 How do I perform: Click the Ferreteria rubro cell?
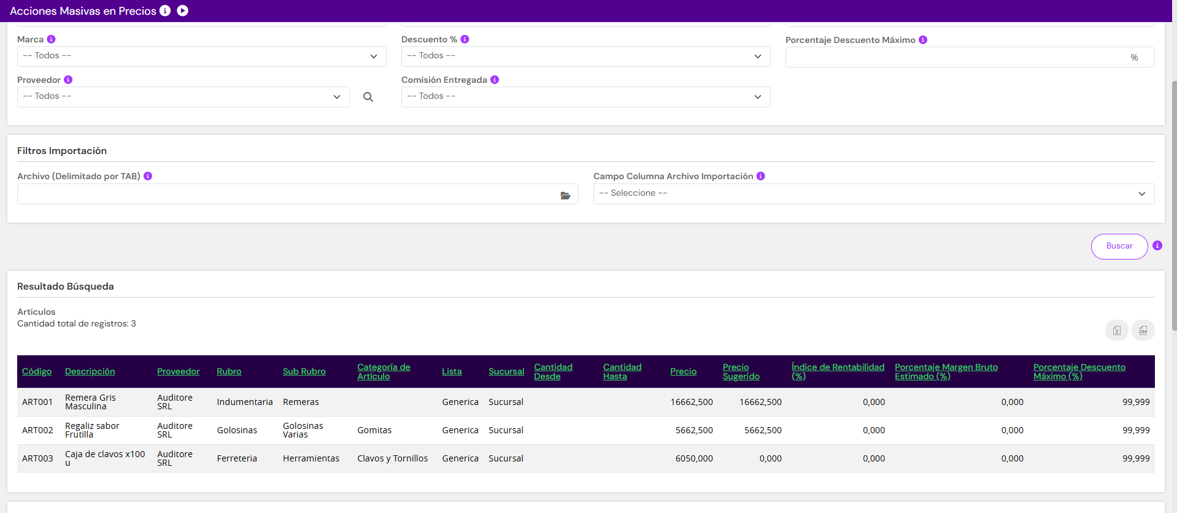(237, 458)
